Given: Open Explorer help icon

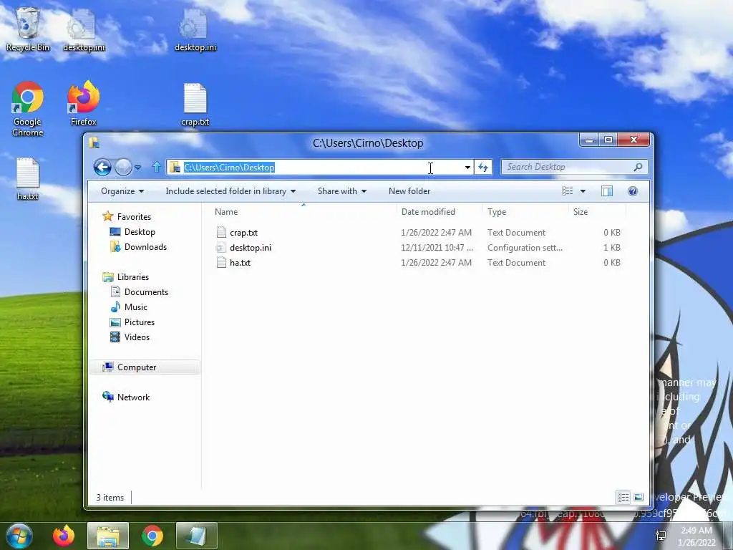Looking at the screenshot, I should point(633,190).
